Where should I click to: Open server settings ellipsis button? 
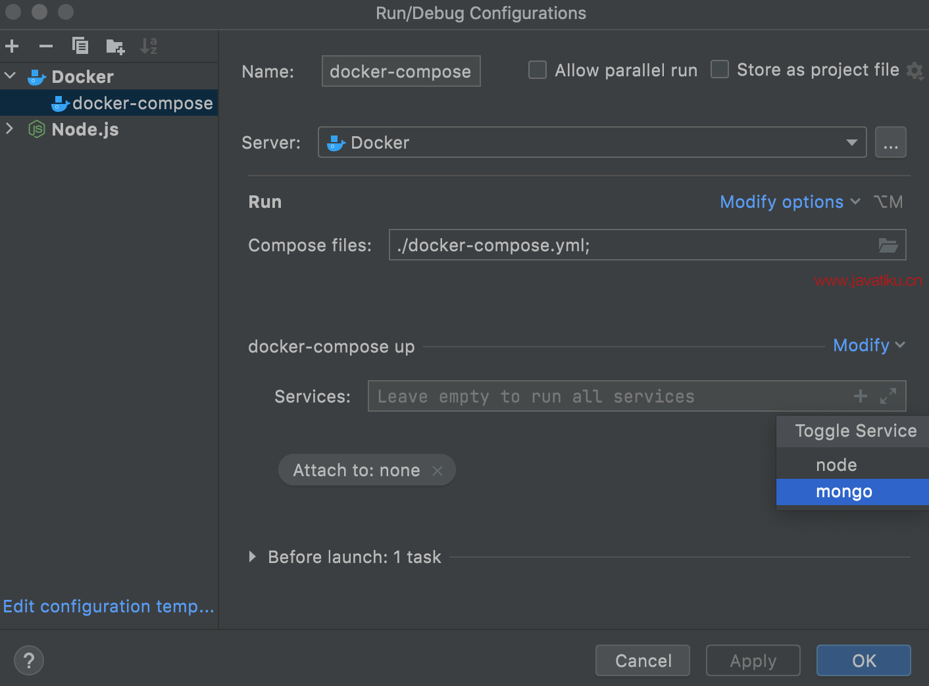point(891,143)
